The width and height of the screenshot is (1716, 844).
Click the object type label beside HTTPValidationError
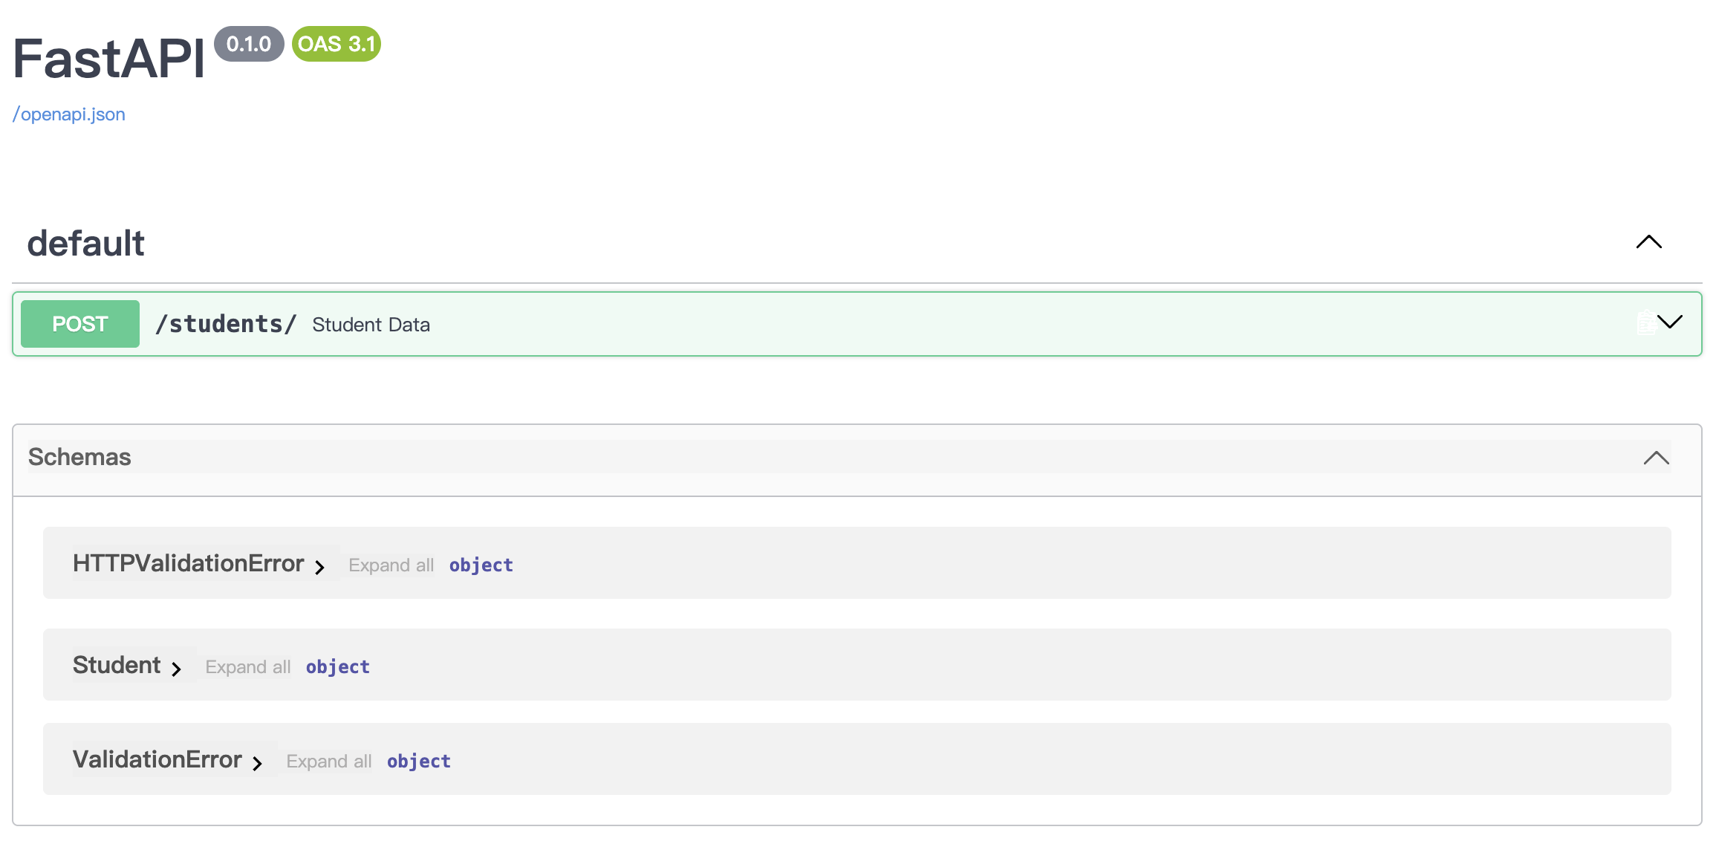pyautogui.click(x=481, y=565)
